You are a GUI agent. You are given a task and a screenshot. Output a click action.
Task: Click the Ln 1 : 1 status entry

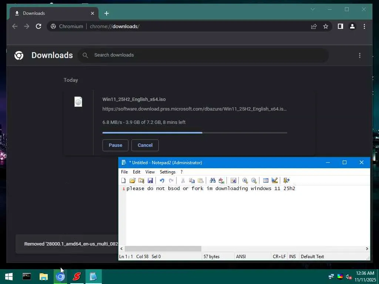click(126, 257)
